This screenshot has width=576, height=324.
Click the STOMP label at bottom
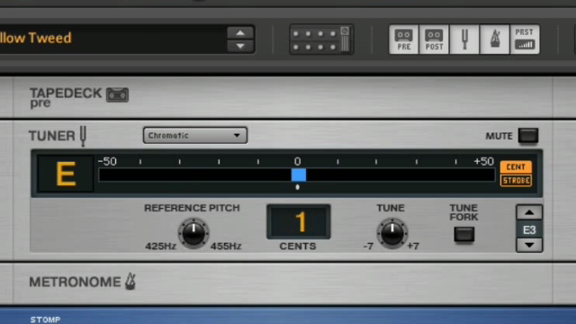(45, 319)
